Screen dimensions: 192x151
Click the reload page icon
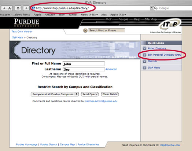coord(18,8)
